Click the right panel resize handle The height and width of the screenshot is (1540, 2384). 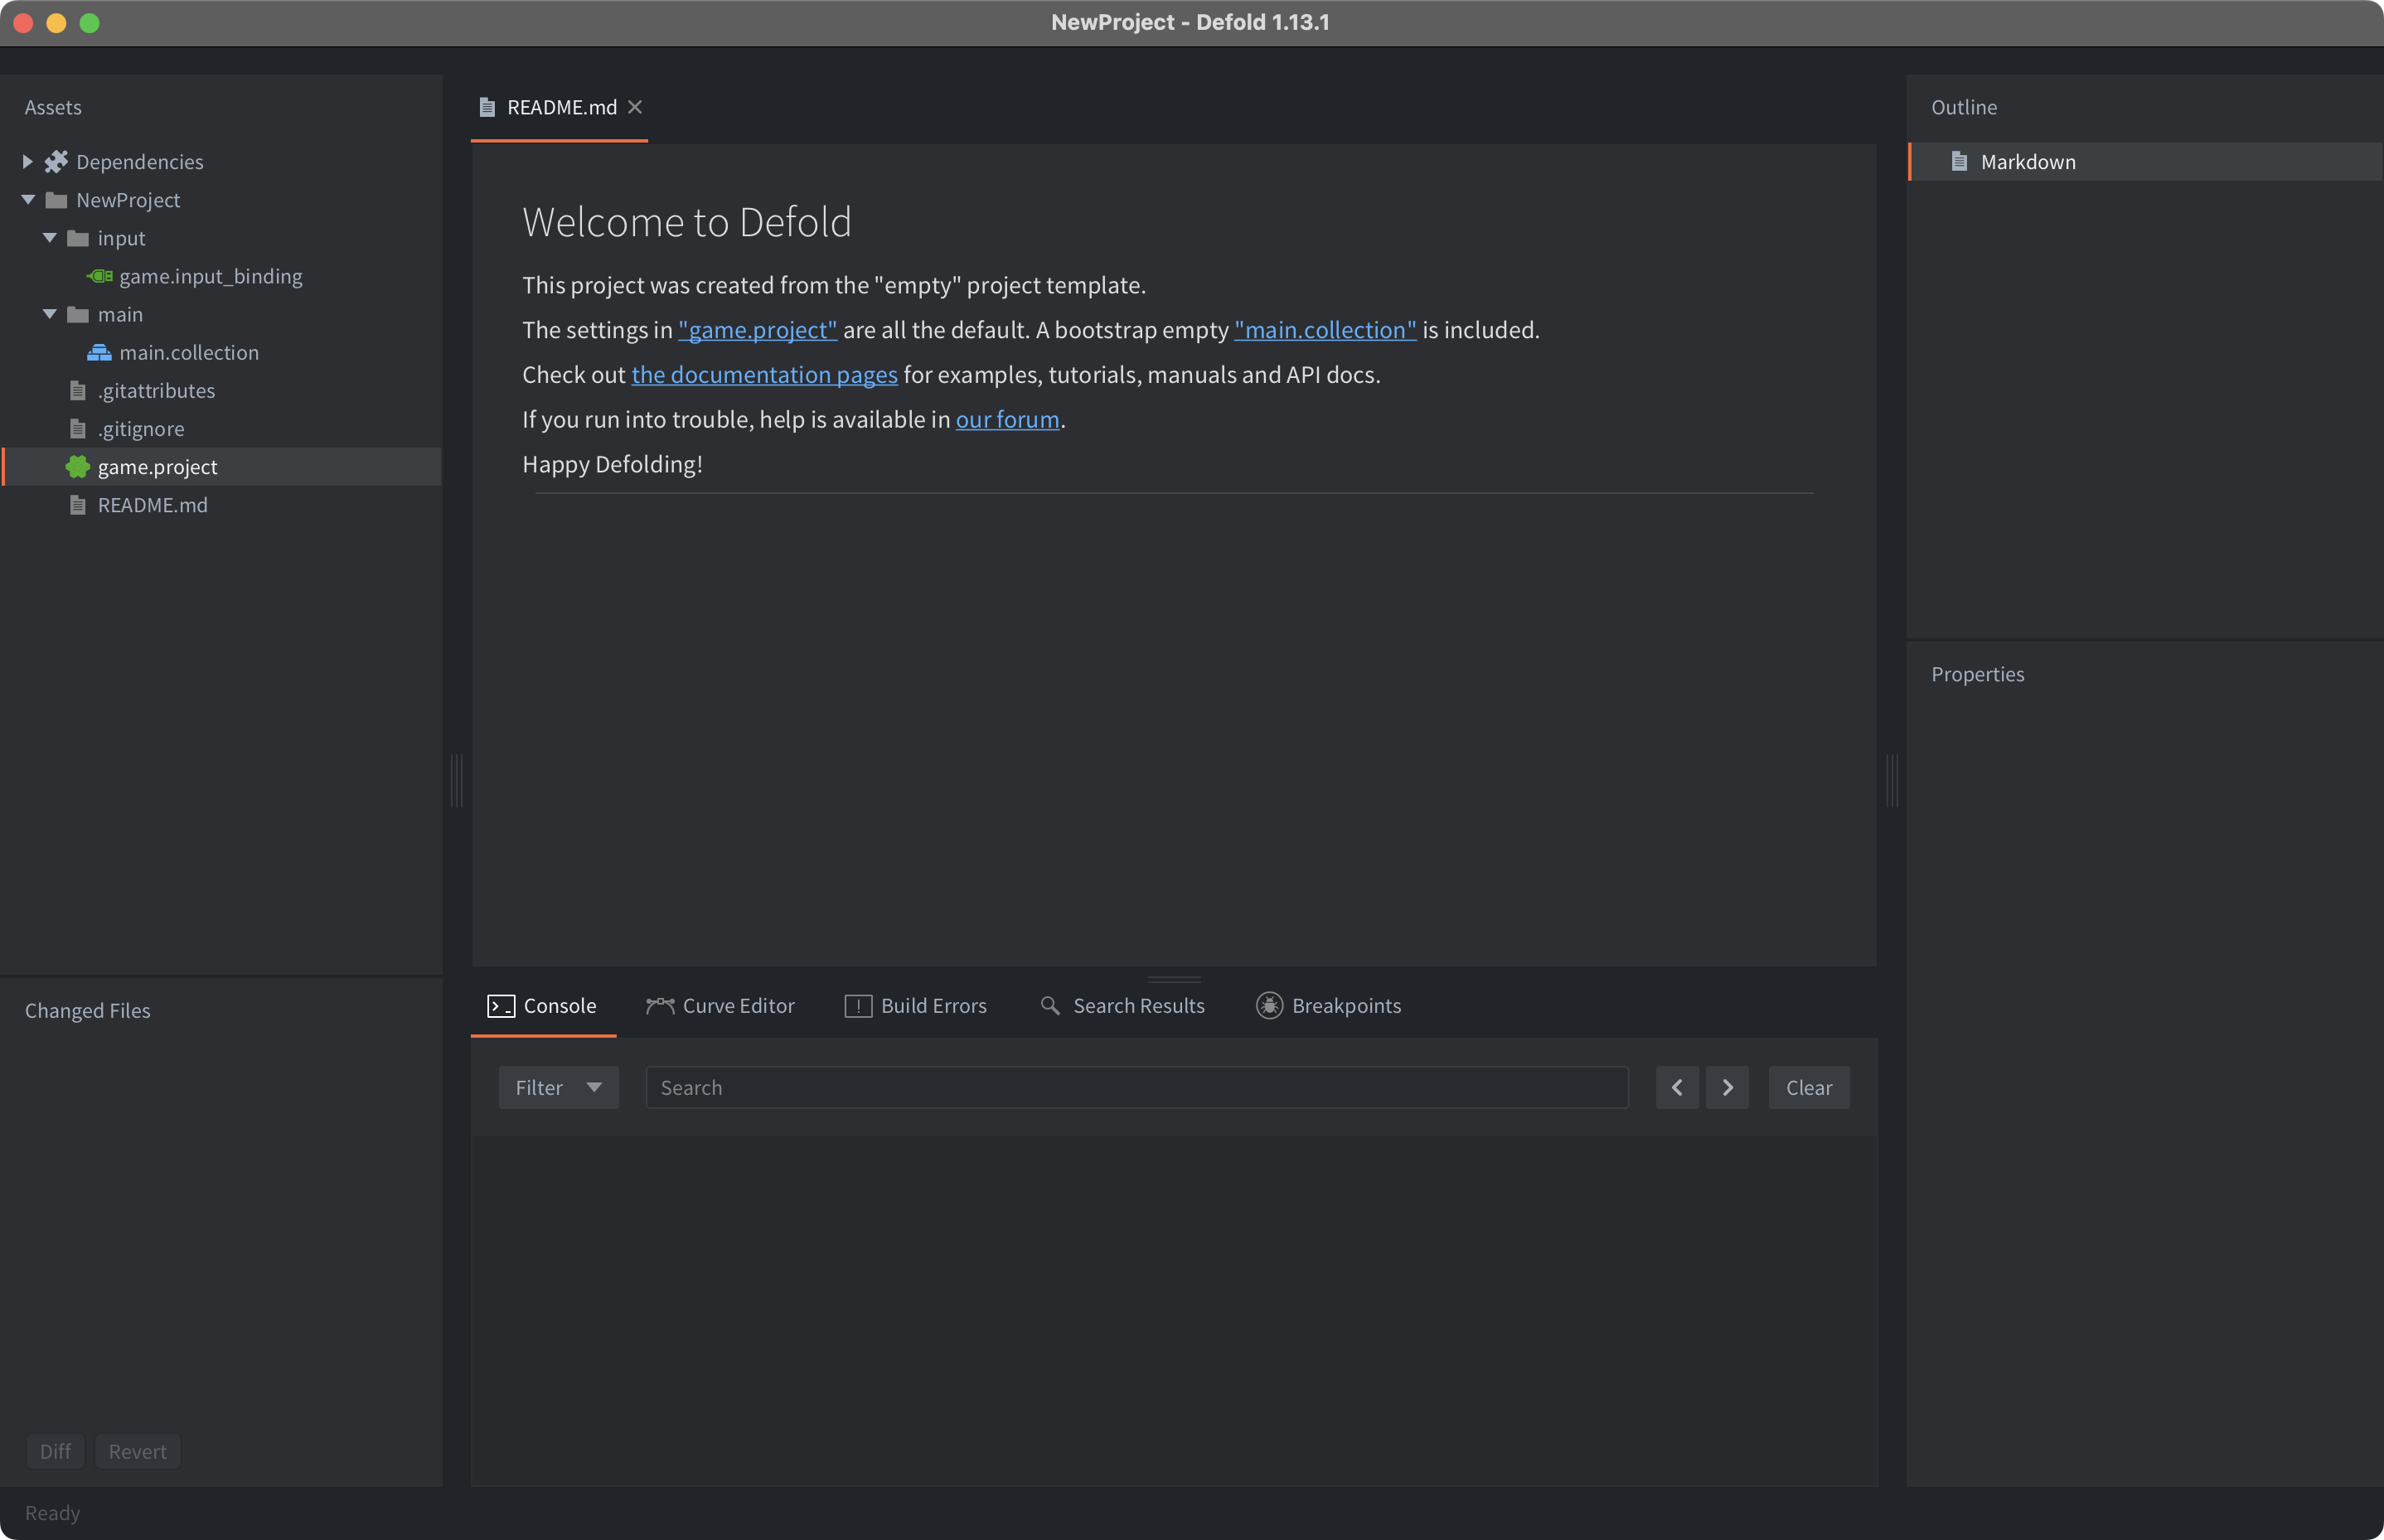coord(1891,780)
